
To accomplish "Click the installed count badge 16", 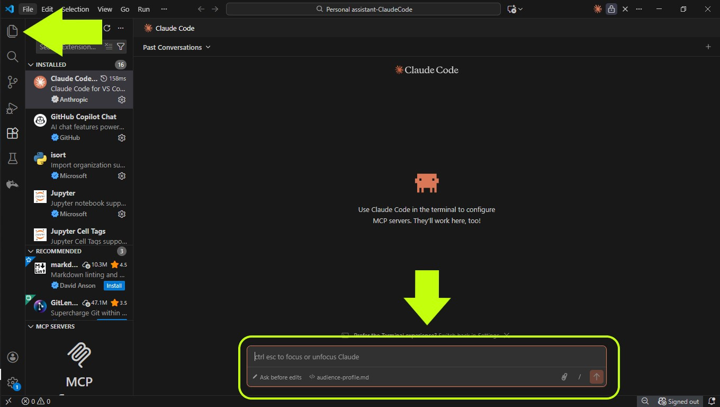I will (121, 65).
